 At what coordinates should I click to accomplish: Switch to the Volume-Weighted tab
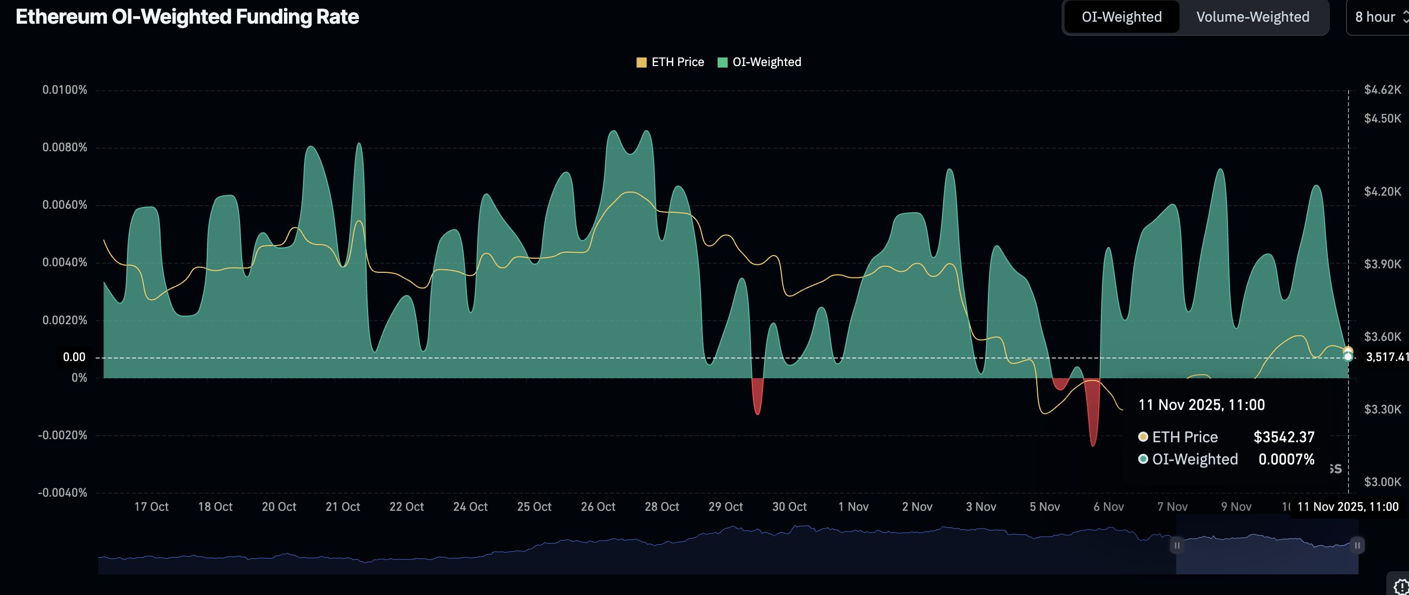pyautogui.click(x=1253, y=18)
